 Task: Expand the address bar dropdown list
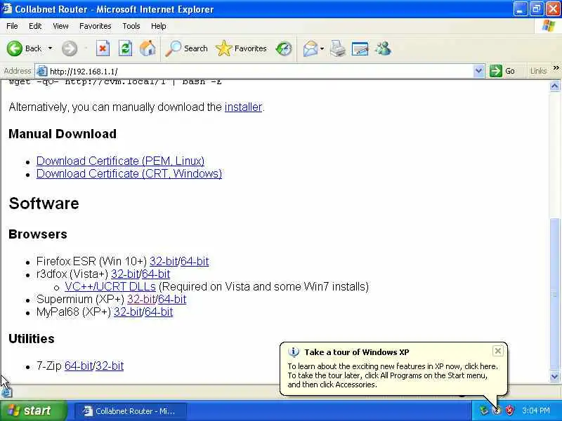point(478,71)
